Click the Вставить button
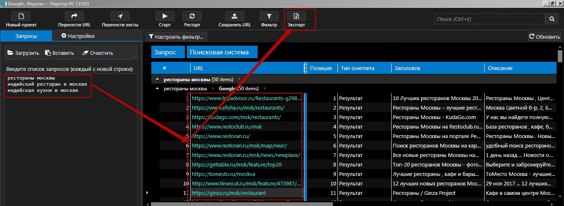 60,53
